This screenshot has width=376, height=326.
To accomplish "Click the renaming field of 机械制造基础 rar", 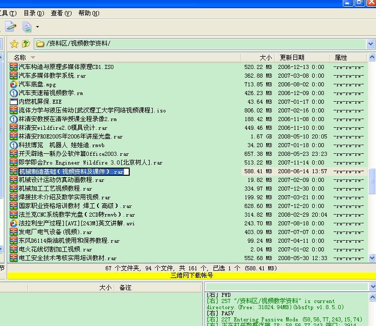I will tap(74, 172).
